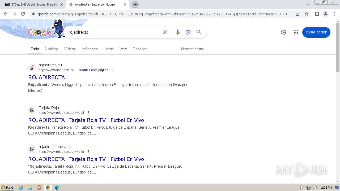This screenshot has height=191, width=340.
Task: Reload the current page
Action: [x=23, y=14]
